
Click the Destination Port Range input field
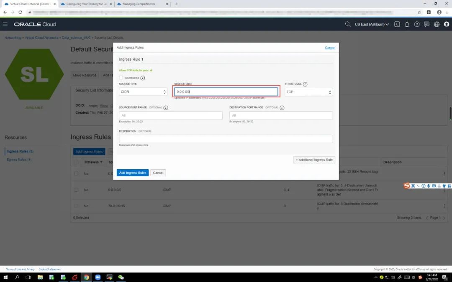(281, 115)
